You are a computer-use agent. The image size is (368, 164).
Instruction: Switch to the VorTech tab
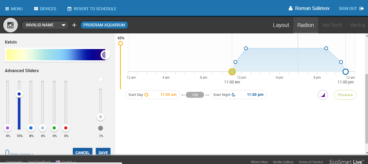pyautogui.click(x=332, y=25)
